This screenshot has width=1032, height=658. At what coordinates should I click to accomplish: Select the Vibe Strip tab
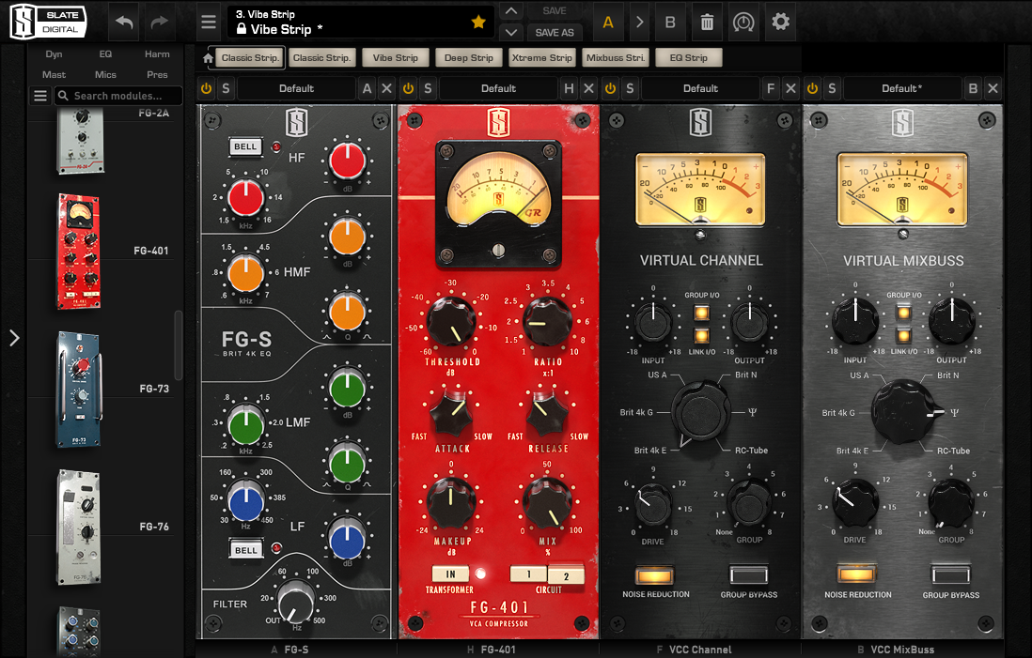point(396,58)
